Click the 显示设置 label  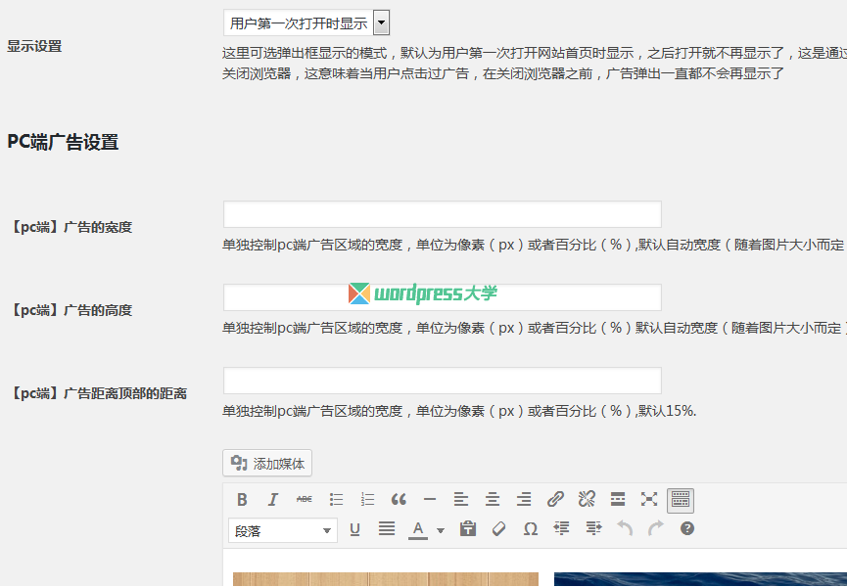click(34, 46)
